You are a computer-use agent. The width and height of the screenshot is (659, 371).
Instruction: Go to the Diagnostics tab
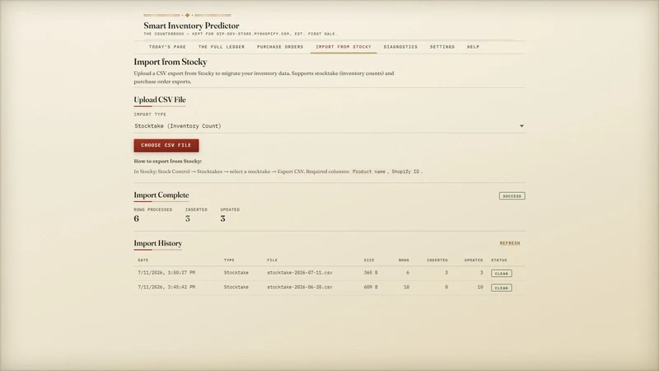coord(400,47)
